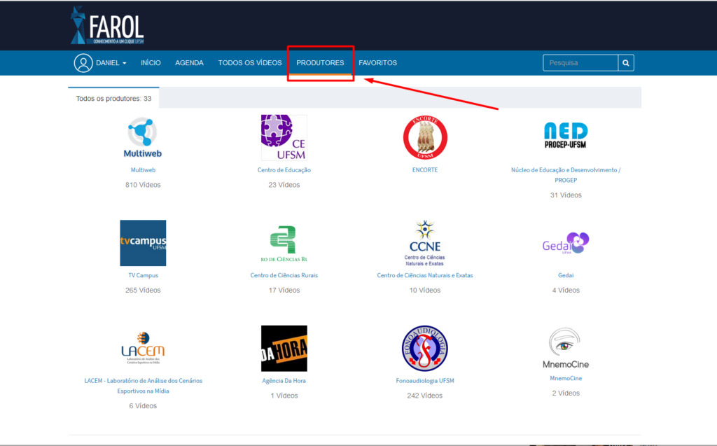Expand the DANIEL user dropdown
Viewport: 717px width, 446px height.
111,63
